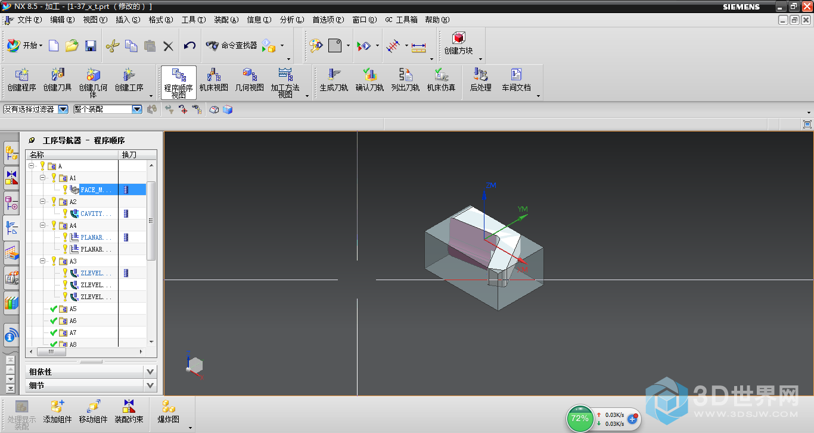Open the 帮助 Help menu
Image resolution: width=814 pixels, height=433 pixels.
(436, 20)
